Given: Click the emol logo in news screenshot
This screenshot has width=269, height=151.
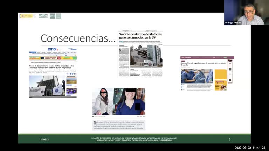Looking at the screenshot, I should 53,49.
